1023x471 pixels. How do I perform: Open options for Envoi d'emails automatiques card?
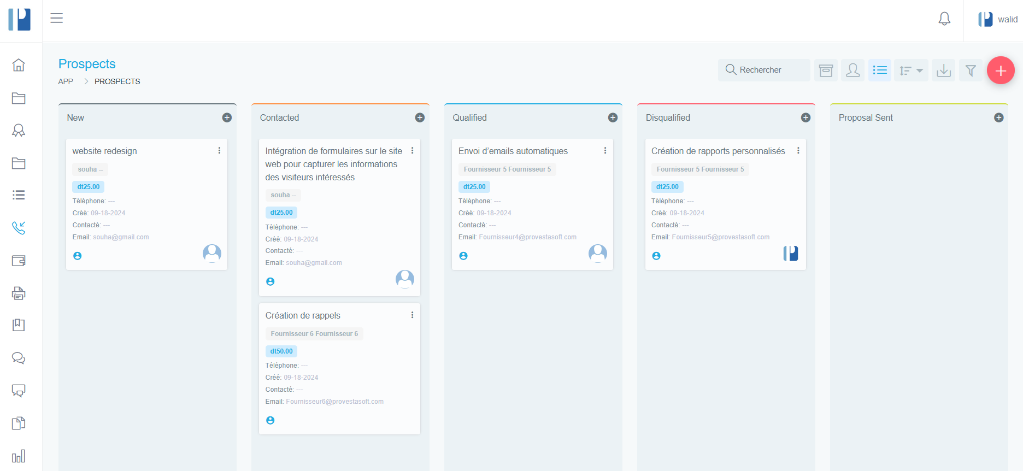point(605,151)
